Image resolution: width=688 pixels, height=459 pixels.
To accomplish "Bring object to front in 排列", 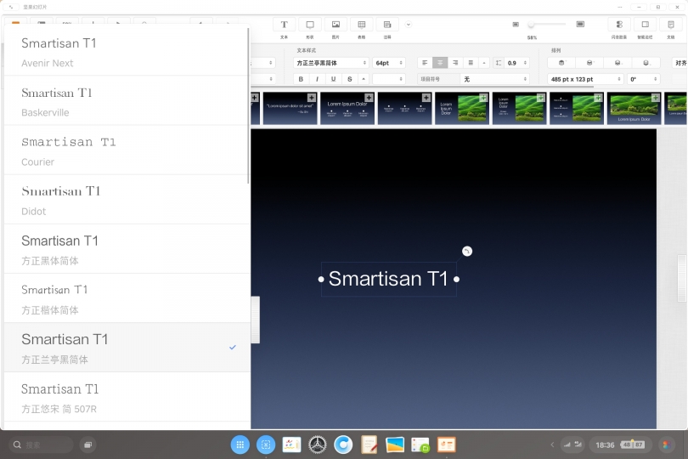I will (561, 63).
